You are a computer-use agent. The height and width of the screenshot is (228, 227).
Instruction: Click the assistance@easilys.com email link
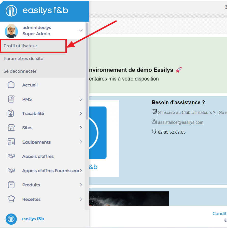(180, 122)
